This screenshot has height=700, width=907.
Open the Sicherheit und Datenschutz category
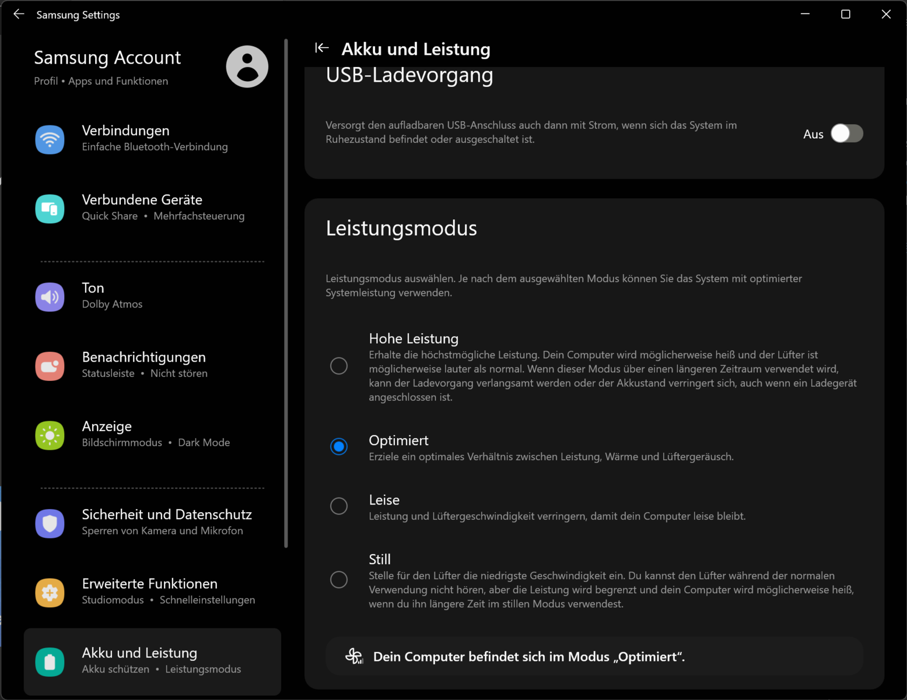point(152,523)
